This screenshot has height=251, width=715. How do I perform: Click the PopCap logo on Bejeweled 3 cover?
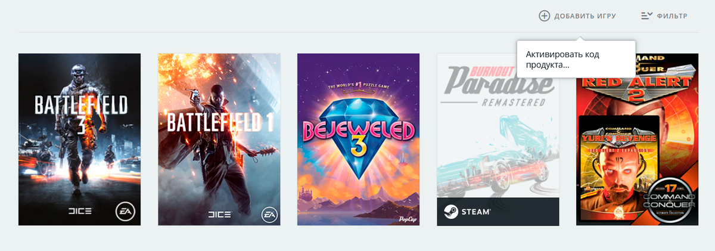click(x=406, y=219)
